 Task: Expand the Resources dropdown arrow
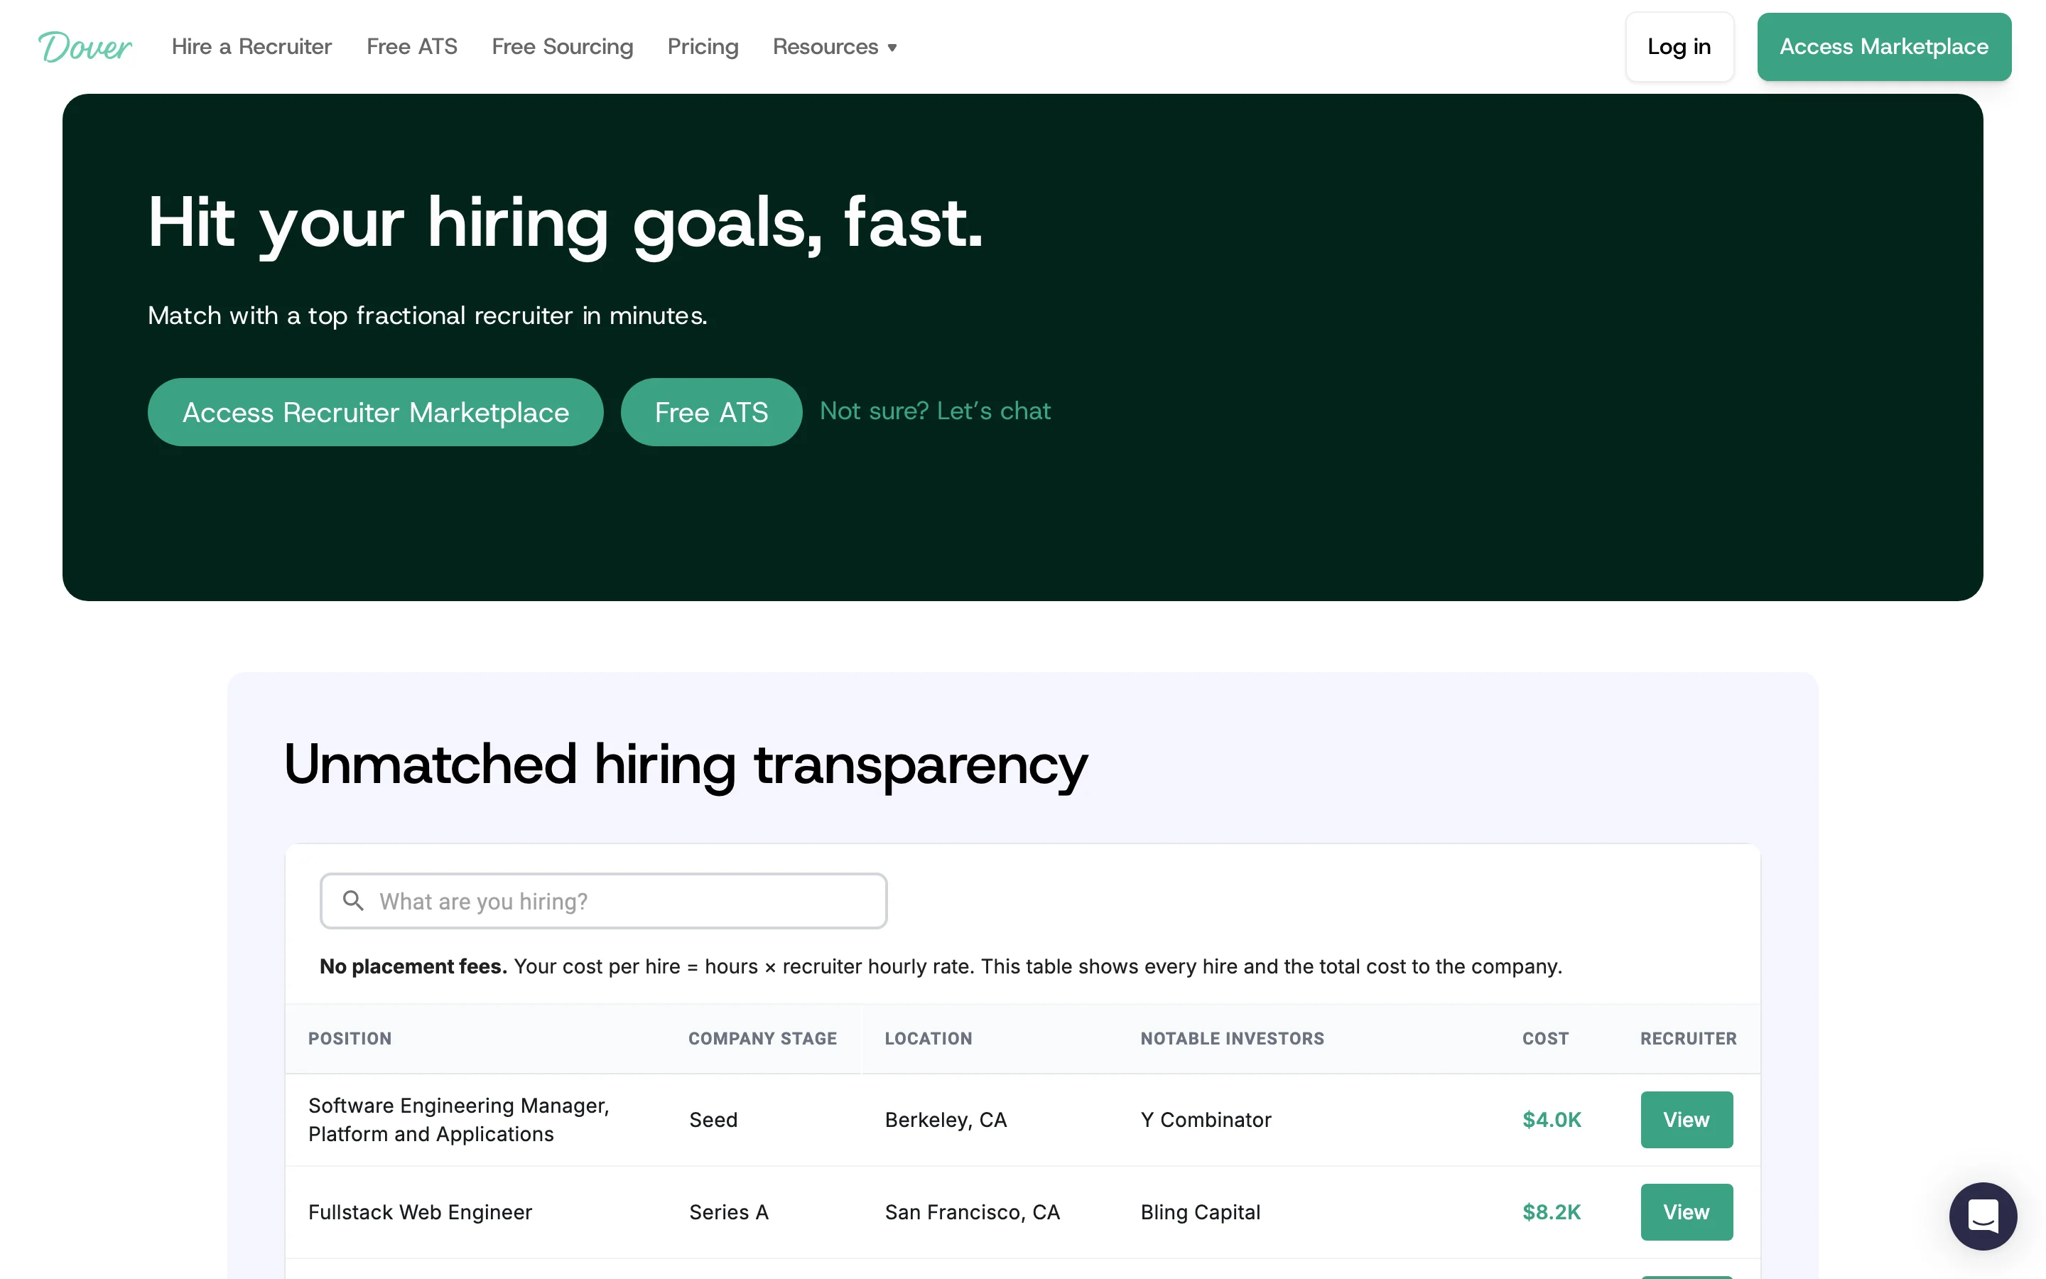pyautogui.click(x=892, y=48)
